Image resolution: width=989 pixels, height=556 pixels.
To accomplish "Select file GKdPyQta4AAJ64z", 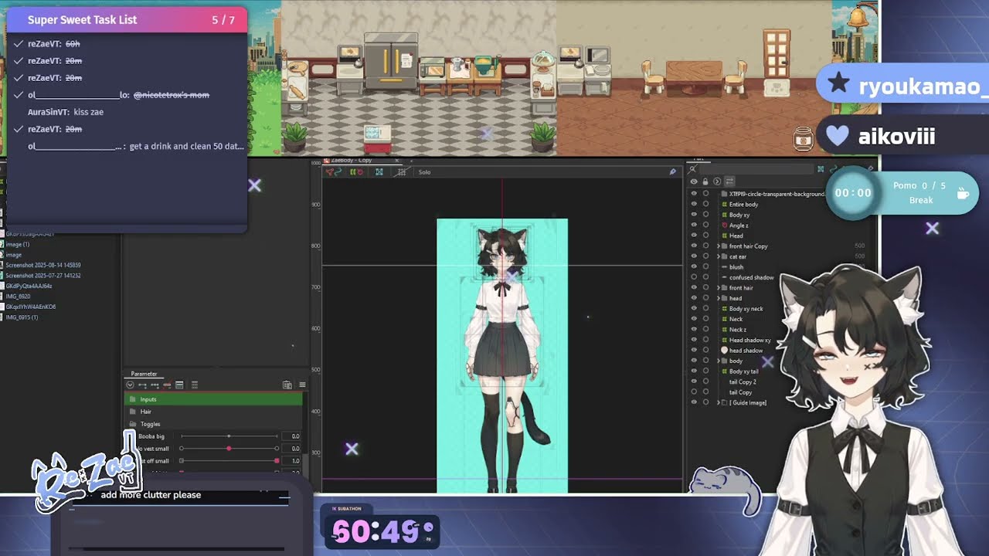I will pyautogui.click(x=29, y=286).
